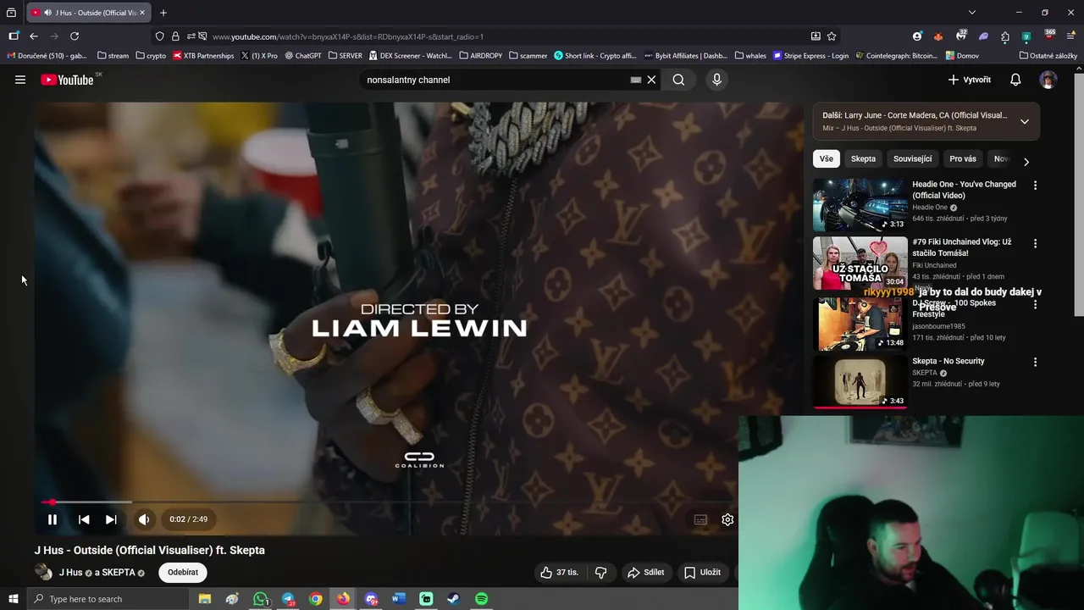Select the Související filter chip

pyautogui.click(x=912, y=158)
